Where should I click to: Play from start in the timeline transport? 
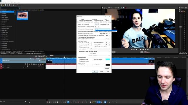(51, 102)
